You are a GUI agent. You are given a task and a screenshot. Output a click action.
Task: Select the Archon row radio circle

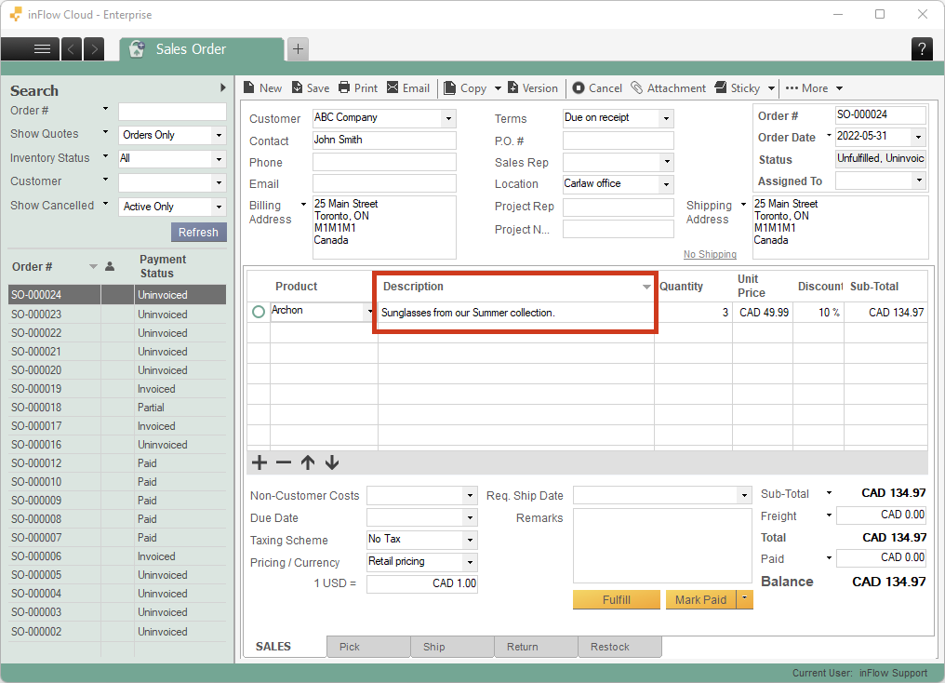[x=259, y=312]
